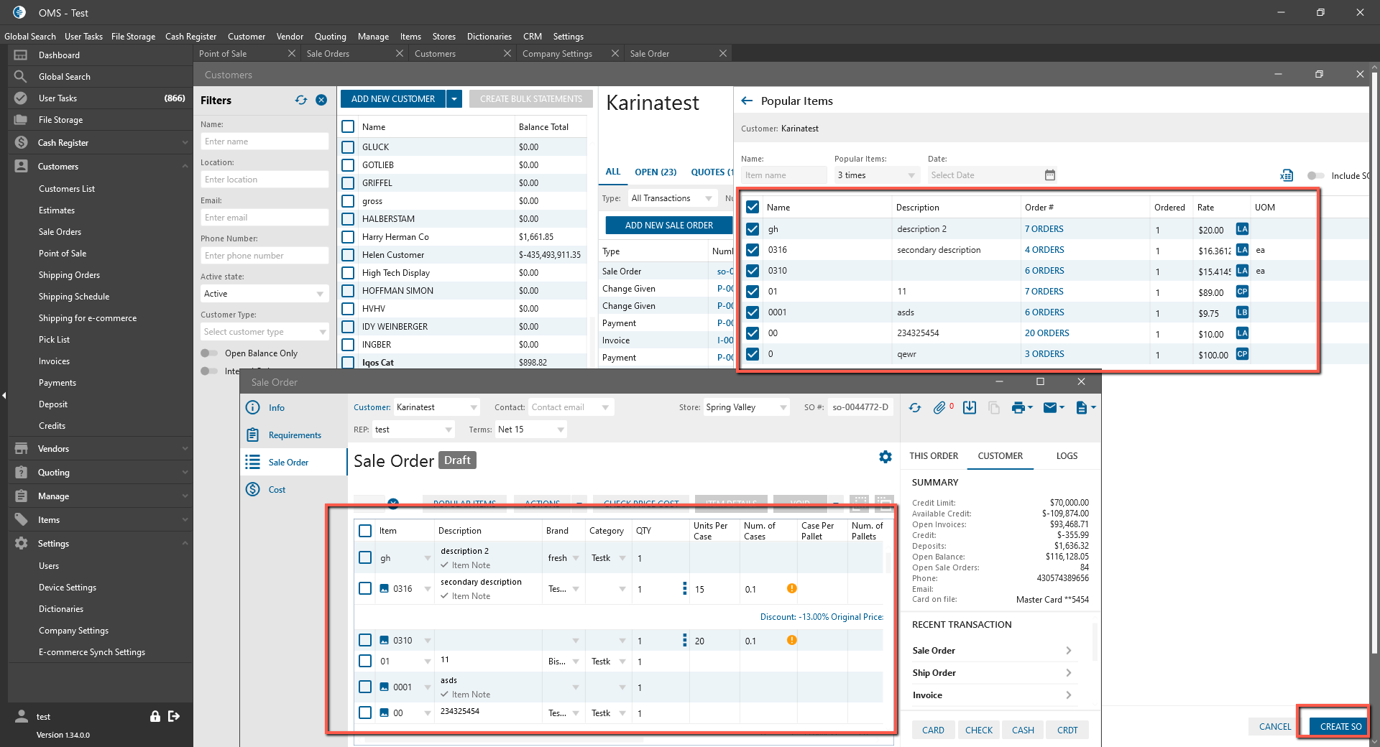Check the Harry Herman Co customer checkbox
Image resolution: width=1380 pixels, height=747 pixels.
(349, 237)
